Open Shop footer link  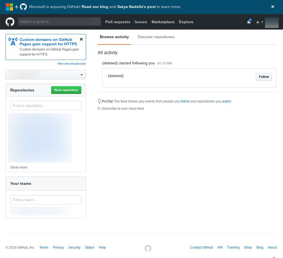[x=248, y=248]
